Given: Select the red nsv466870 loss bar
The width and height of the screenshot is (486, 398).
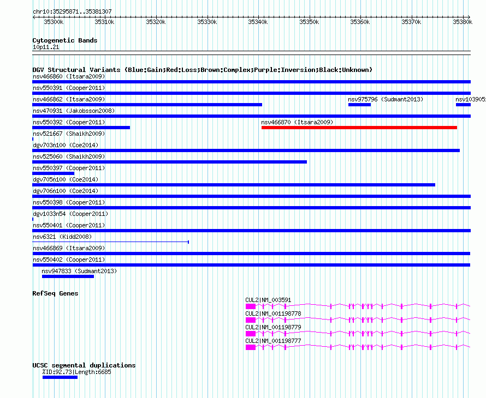Looking at the screenshot, I should tap(359, 128).
